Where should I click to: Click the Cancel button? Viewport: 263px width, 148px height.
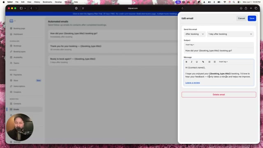241,18
